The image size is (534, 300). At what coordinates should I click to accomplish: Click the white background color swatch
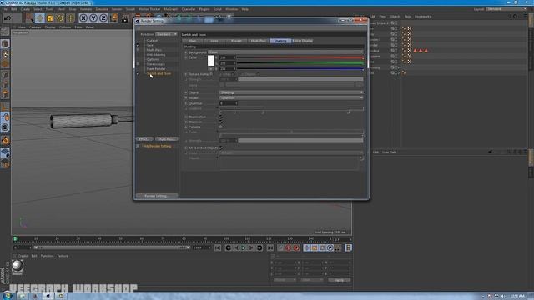[211, 61]
